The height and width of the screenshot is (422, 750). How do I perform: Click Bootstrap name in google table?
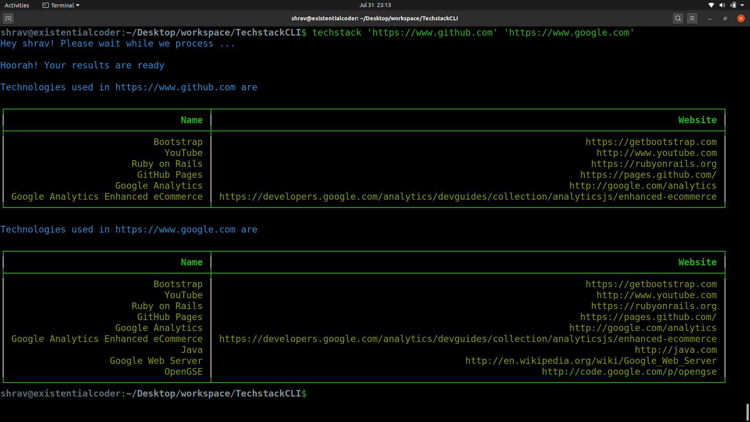click(178, 284)
